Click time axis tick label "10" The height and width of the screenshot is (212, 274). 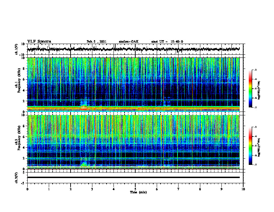pyautogui.click(x=243, y=189)
